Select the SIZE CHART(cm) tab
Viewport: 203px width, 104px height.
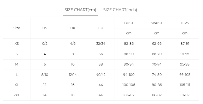tap(80, 10)
